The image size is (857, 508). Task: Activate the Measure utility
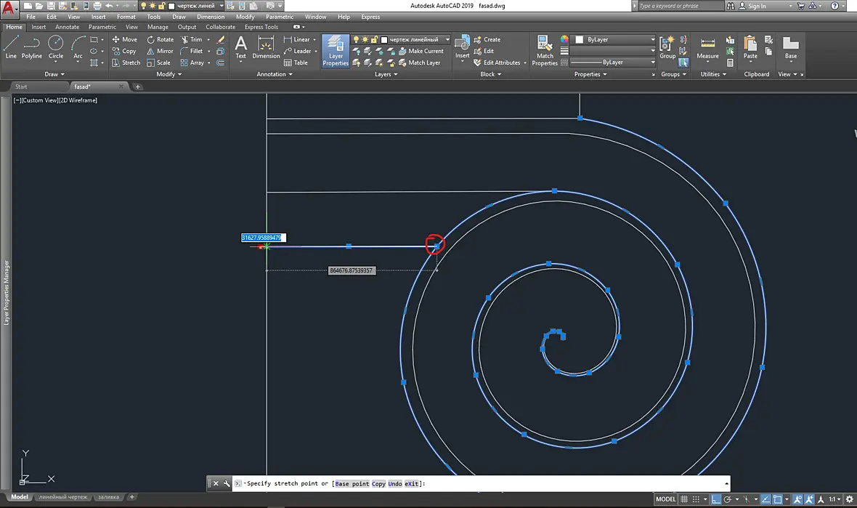click(708, 47)
